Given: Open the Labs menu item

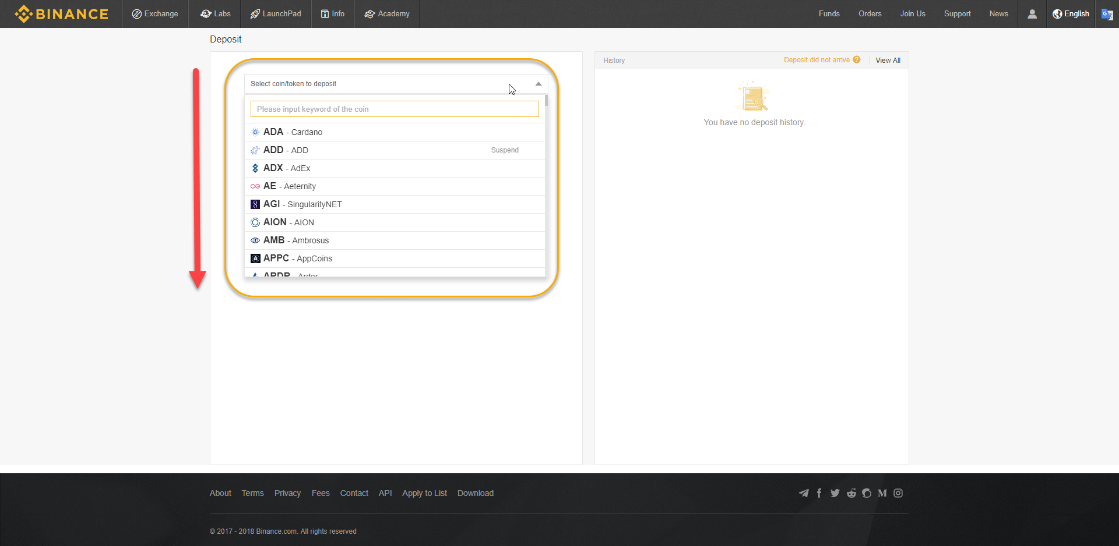Looking at the screenshot, I should 216,14.
